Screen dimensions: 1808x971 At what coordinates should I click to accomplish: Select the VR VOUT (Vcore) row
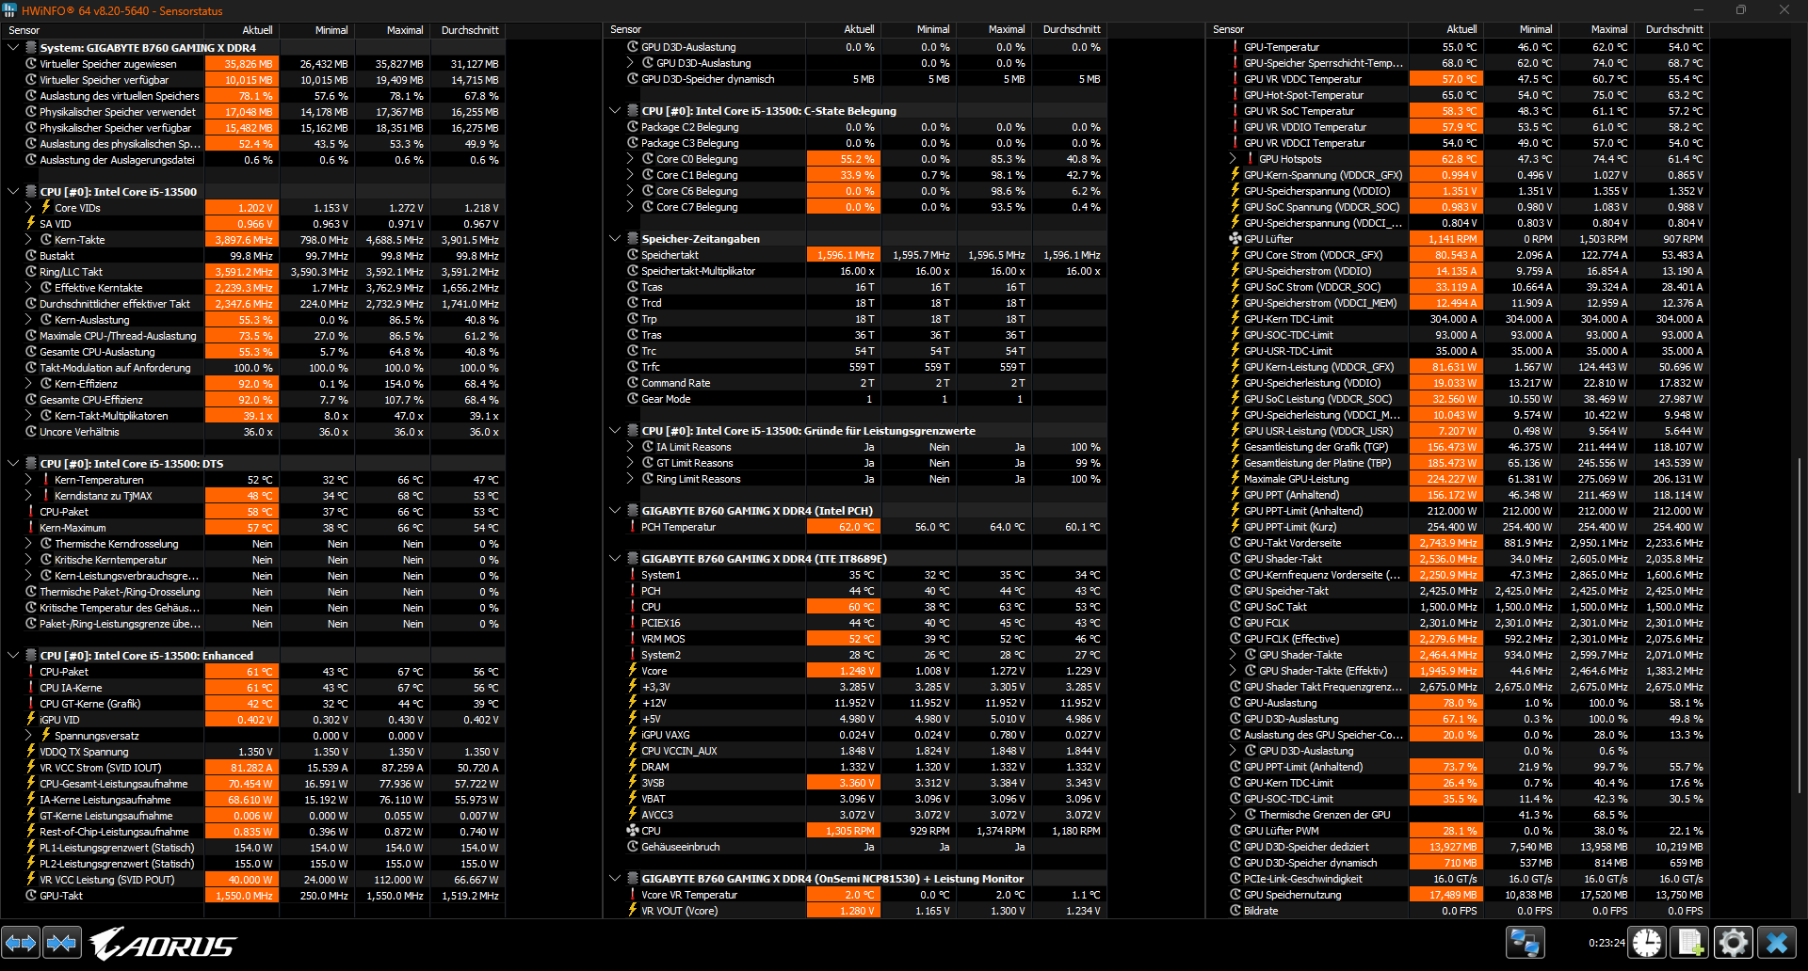855,911
